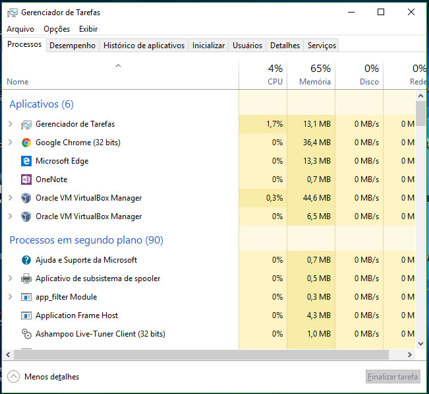
Task: Click the Task Manager title bar icon
Action: pos(13,13)
